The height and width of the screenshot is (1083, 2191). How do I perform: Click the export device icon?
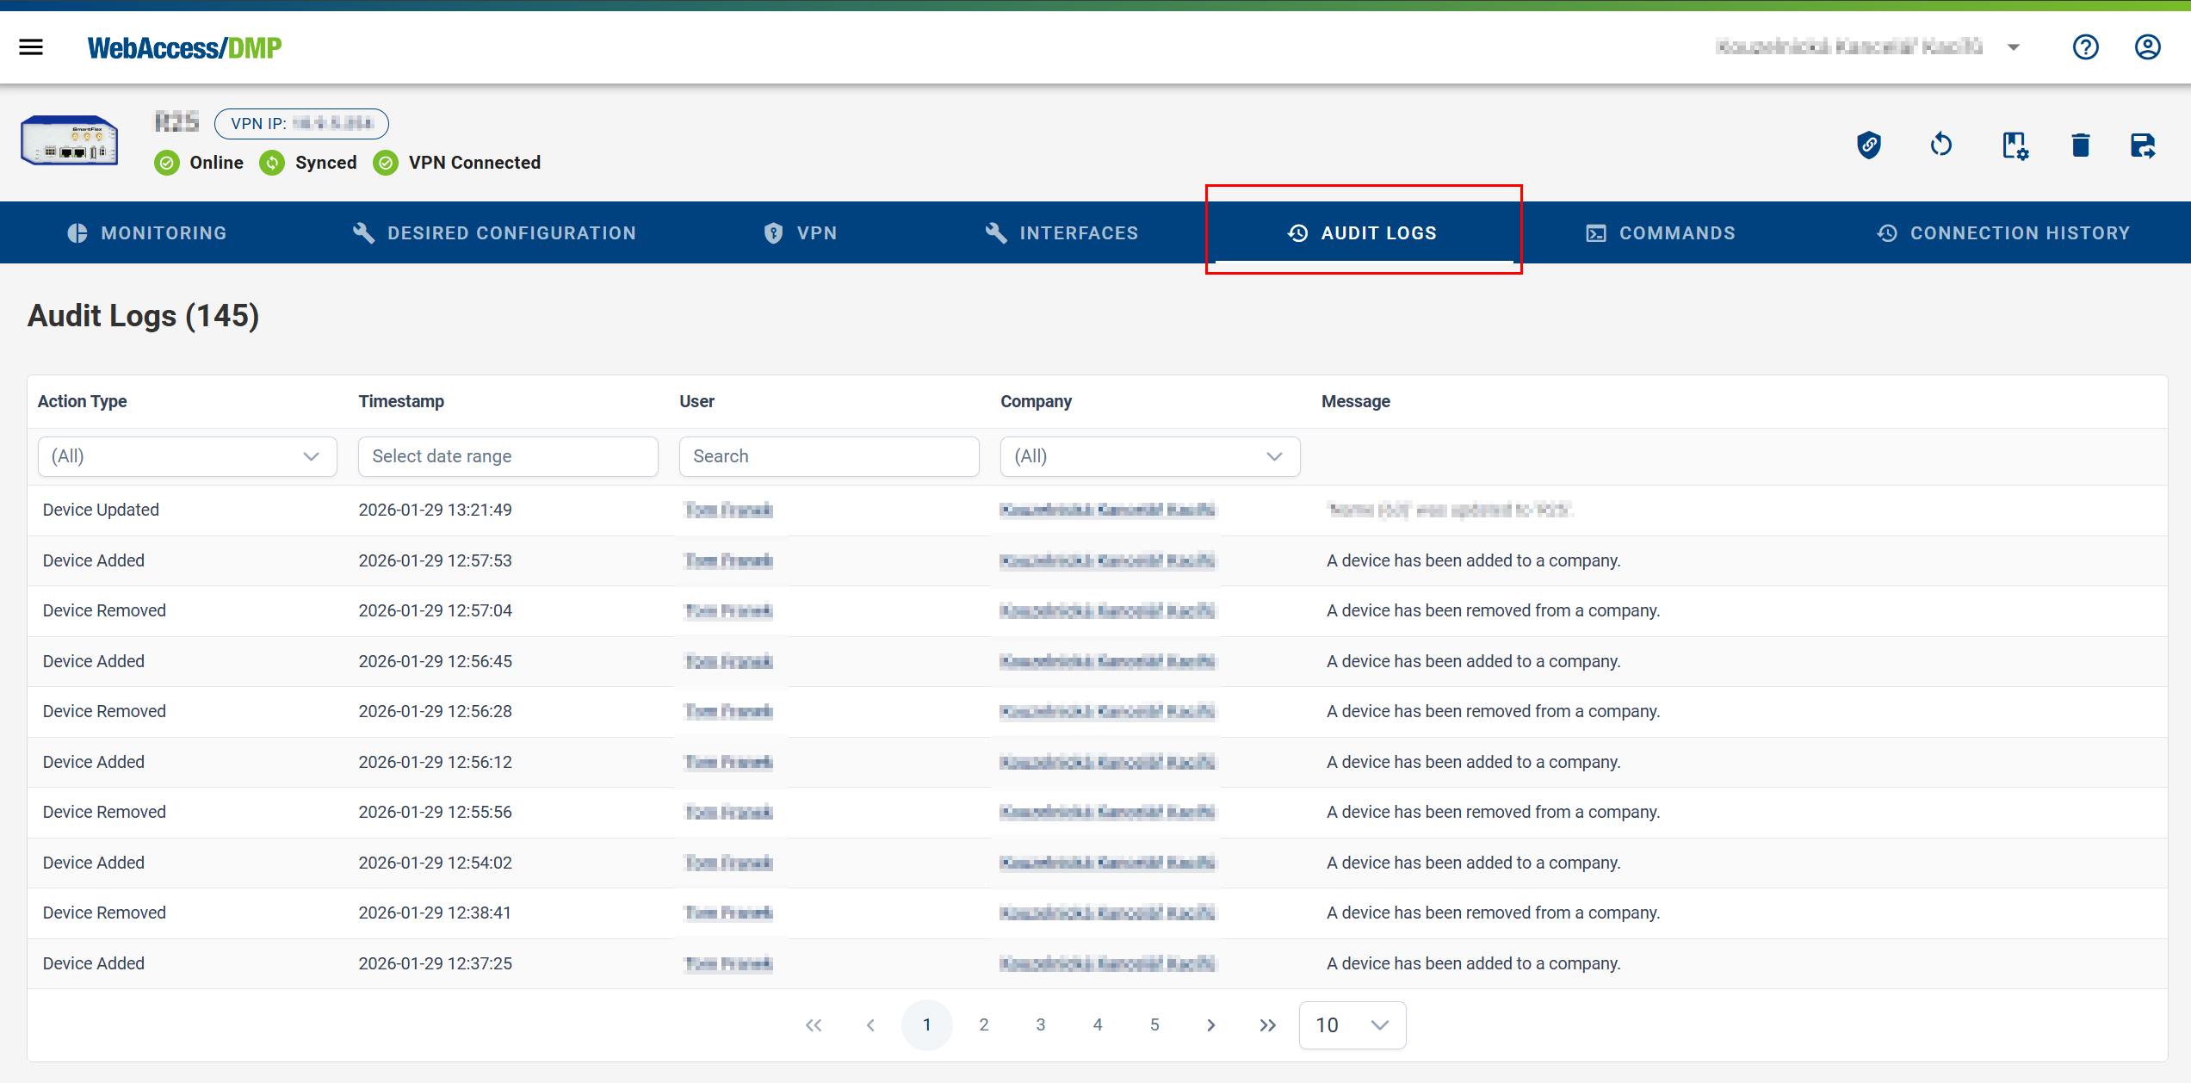(x=2144, y=145)
